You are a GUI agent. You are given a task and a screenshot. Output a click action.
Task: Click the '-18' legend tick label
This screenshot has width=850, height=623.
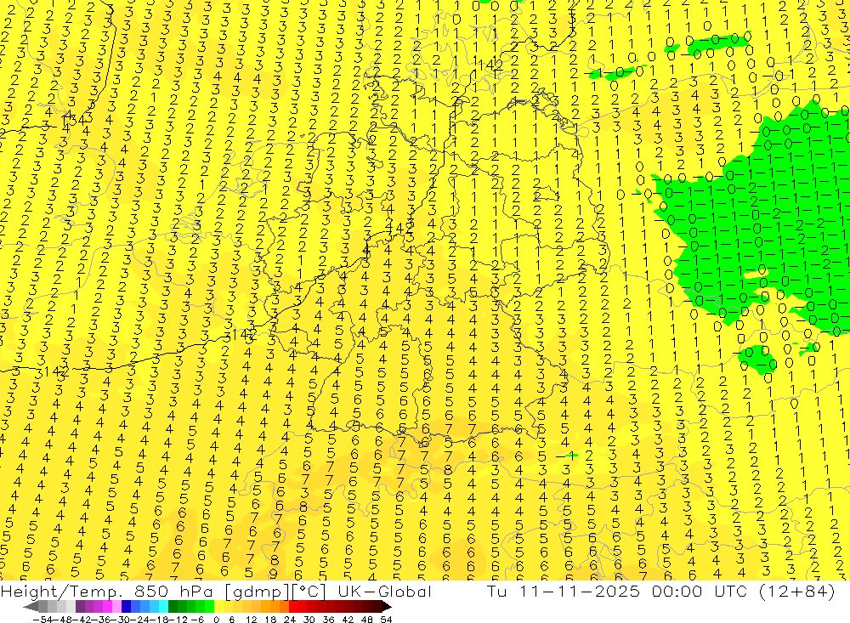[160, 620]
